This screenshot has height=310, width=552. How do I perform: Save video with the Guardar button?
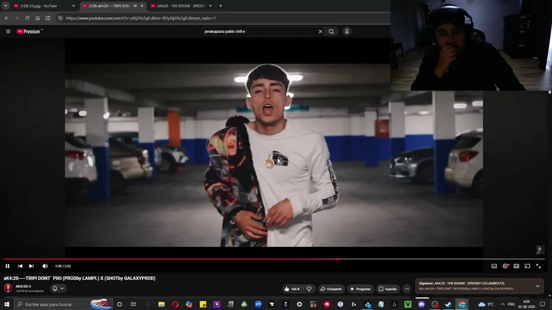(x=388, y=289)
